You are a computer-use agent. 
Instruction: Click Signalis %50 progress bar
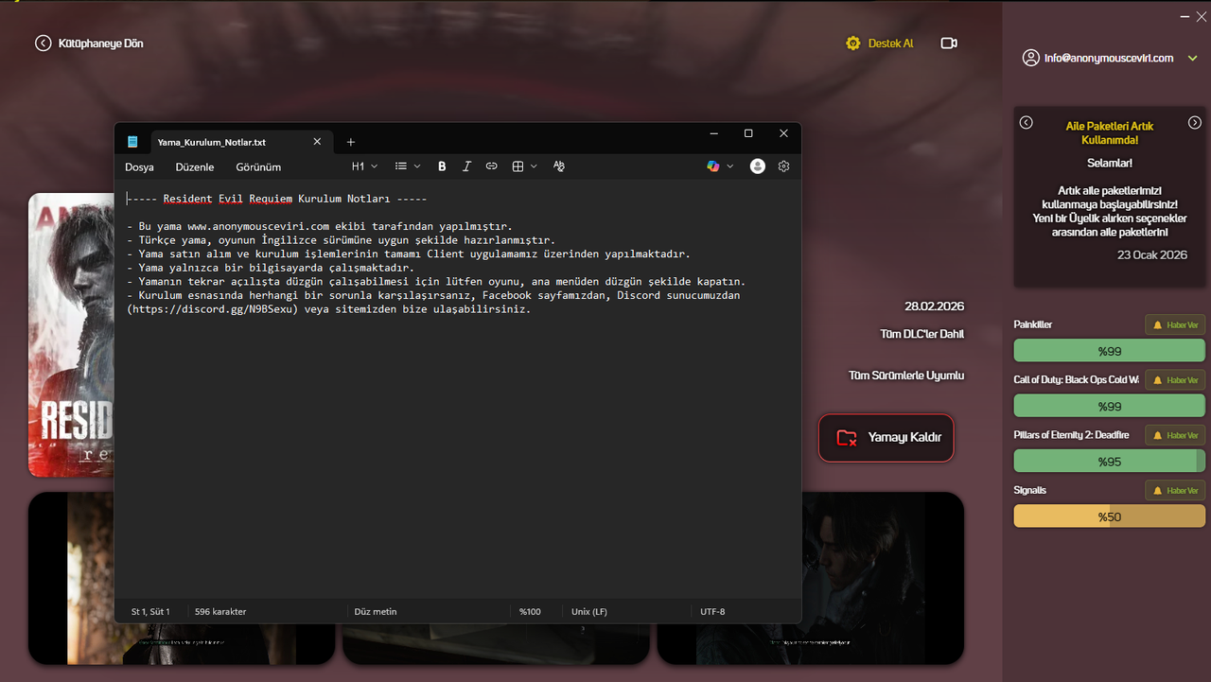coord(1110,516)
